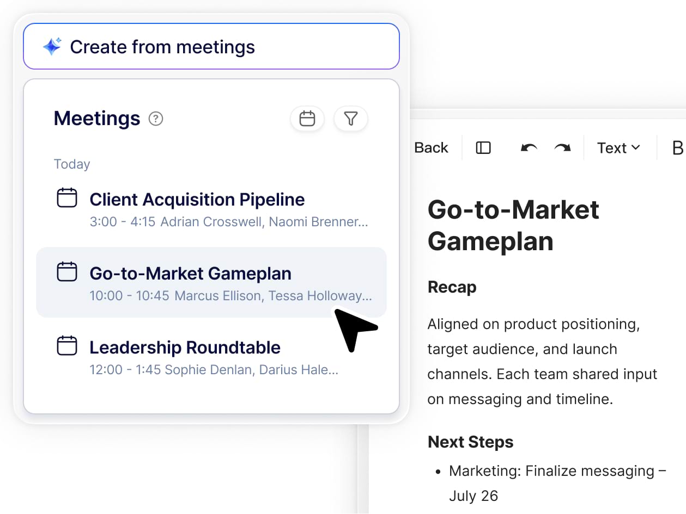This screenshot has width=686, height=514.
Task: Click the Next Steps heading
Action: pyautogui.click(x=470, y=442)
